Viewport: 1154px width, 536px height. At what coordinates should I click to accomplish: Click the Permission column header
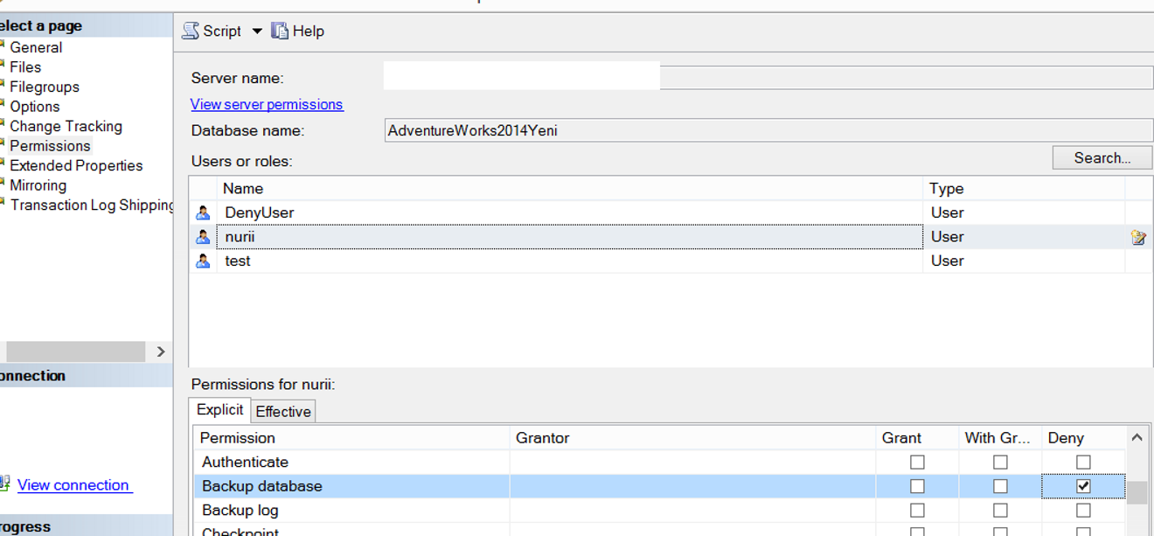point(351,438)
